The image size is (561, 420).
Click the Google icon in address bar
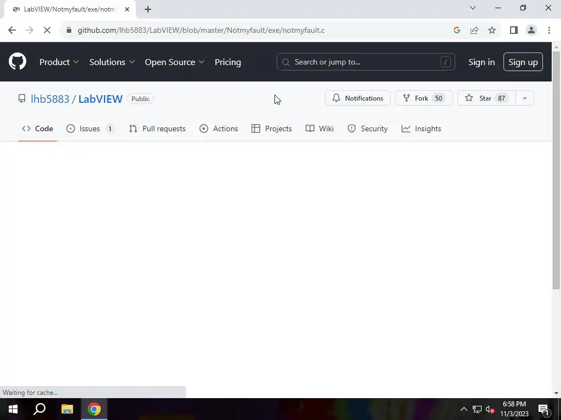pyautogui.click(x=456, y=31)
